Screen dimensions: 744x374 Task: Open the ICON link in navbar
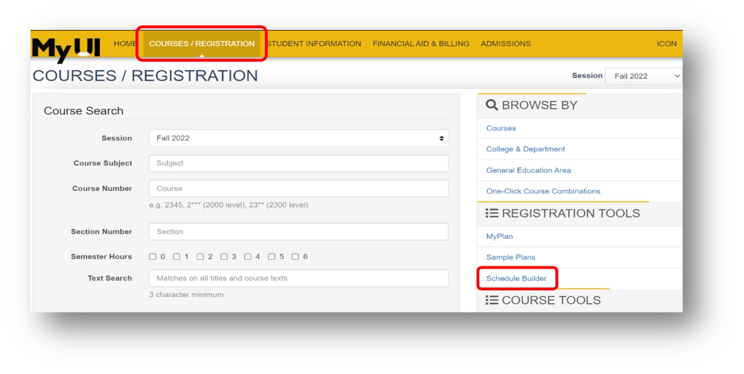pos(666,44)
